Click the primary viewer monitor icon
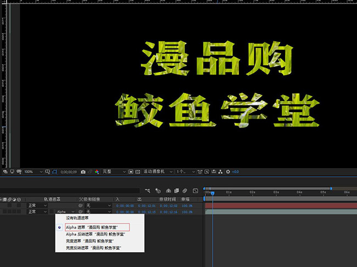The image size is (357, 267). (12, 171)
